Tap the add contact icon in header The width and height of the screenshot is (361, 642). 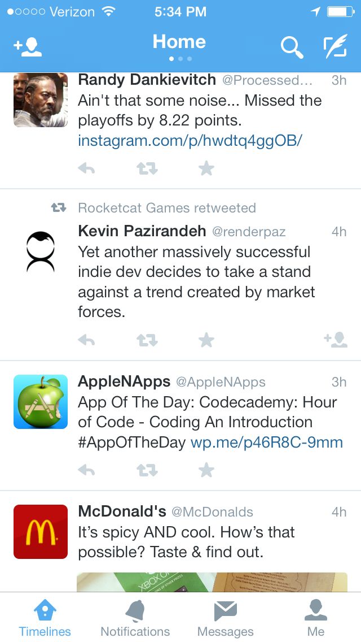[28, 47]
